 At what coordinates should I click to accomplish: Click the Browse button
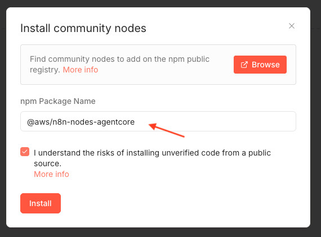tap(260, 65)
